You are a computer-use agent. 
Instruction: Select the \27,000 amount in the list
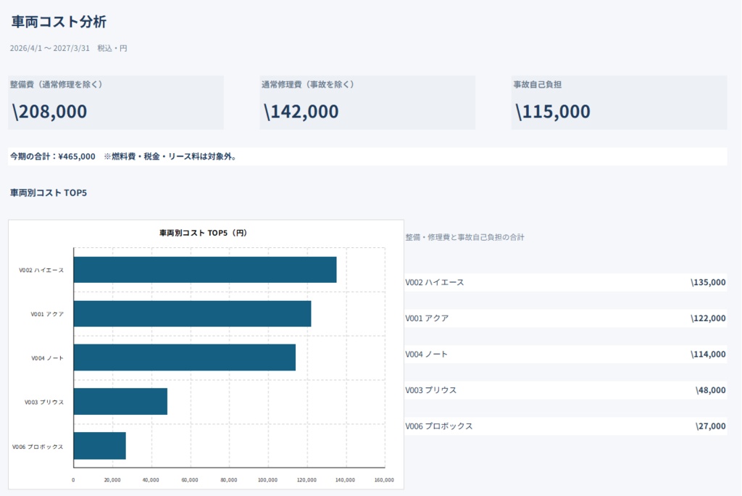[x=710, y=426]
